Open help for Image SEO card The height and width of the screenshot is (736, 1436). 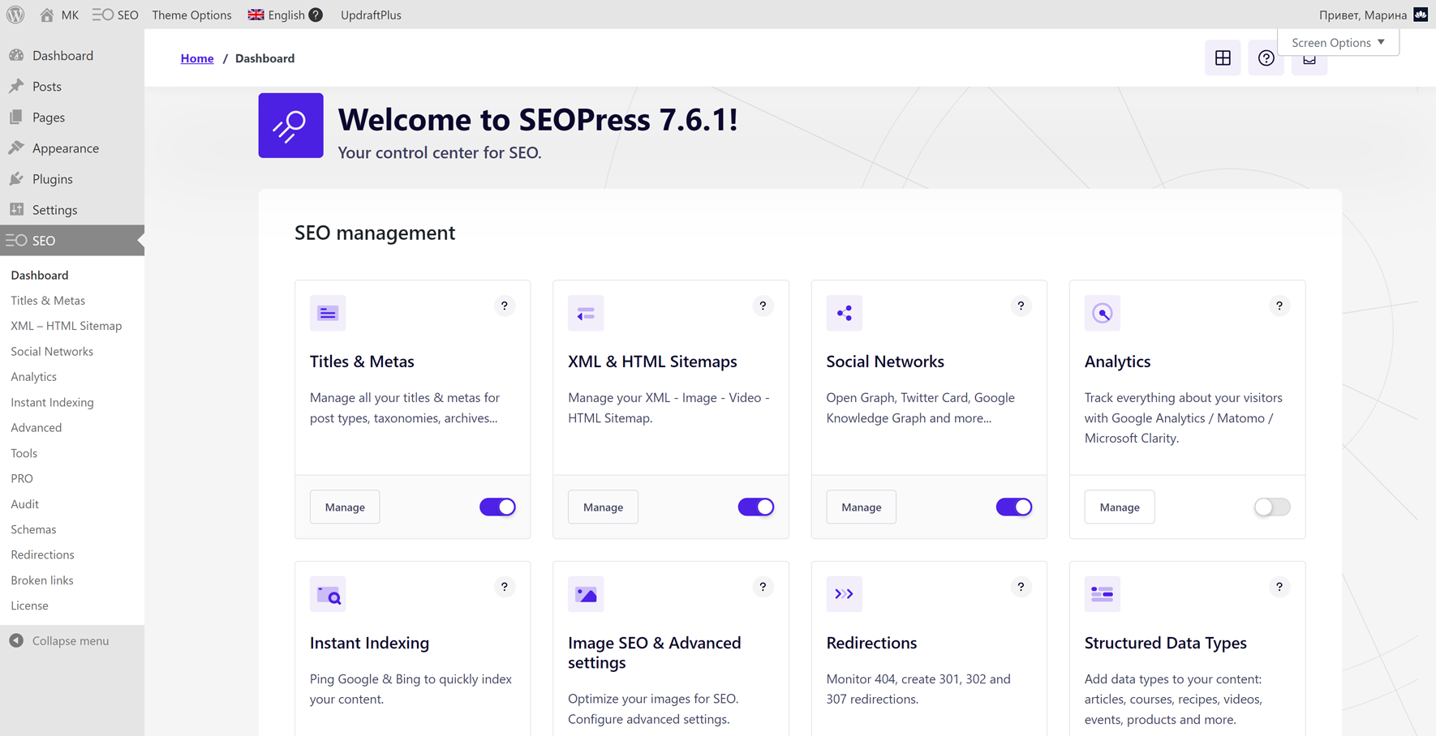(763, 587)
